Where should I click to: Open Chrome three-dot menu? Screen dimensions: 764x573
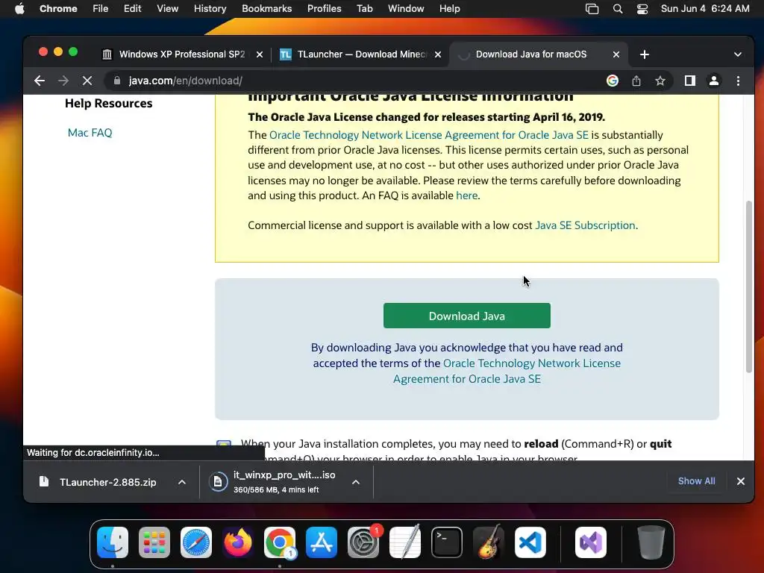tap(738, 81)
